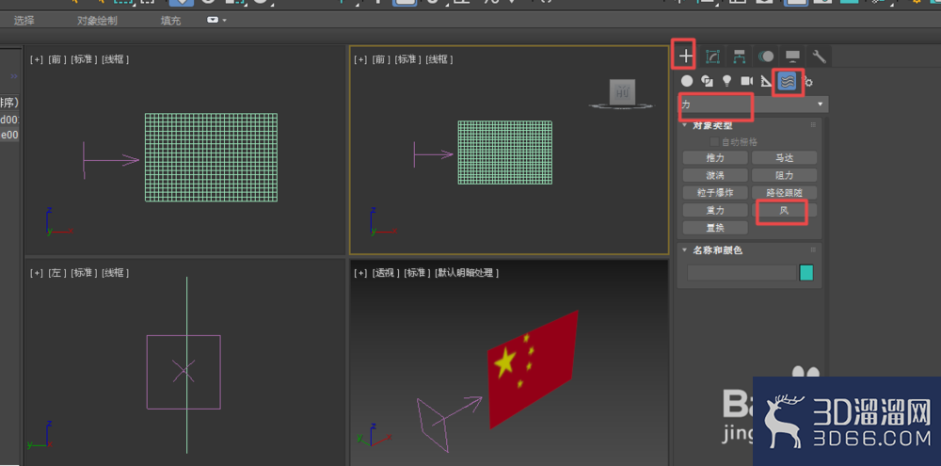
Task: Open the 填充 ribbon tab
Action: [x=170, y=21]
